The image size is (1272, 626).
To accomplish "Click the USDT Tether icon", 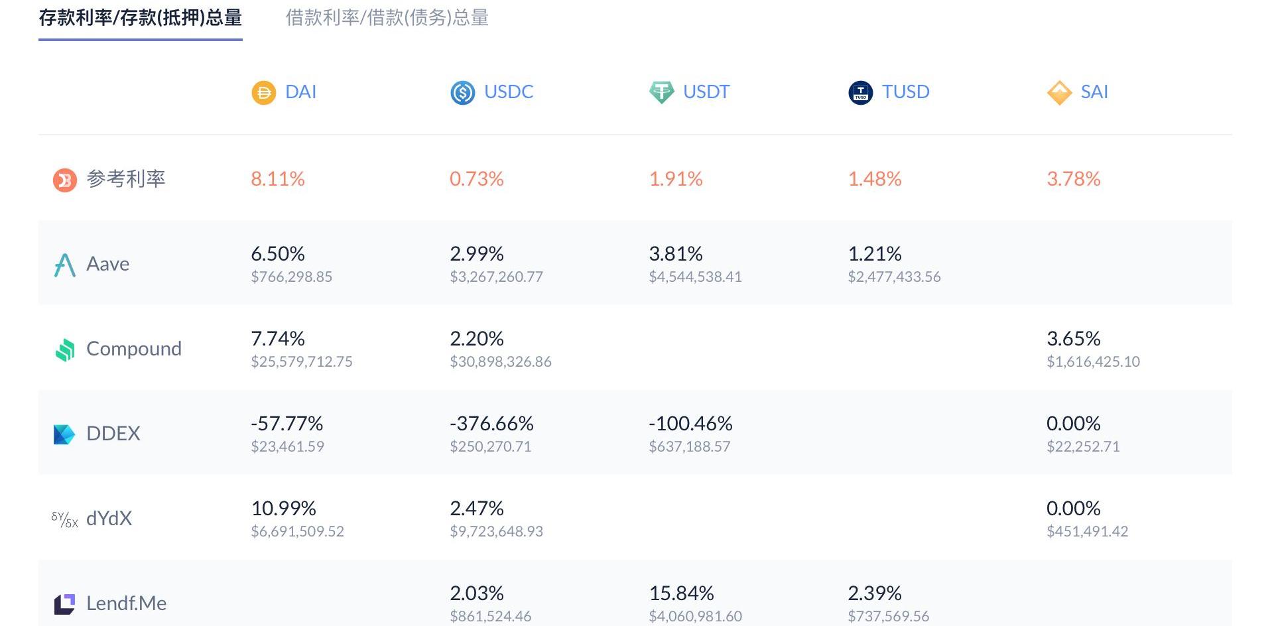I will click(661, 92).
